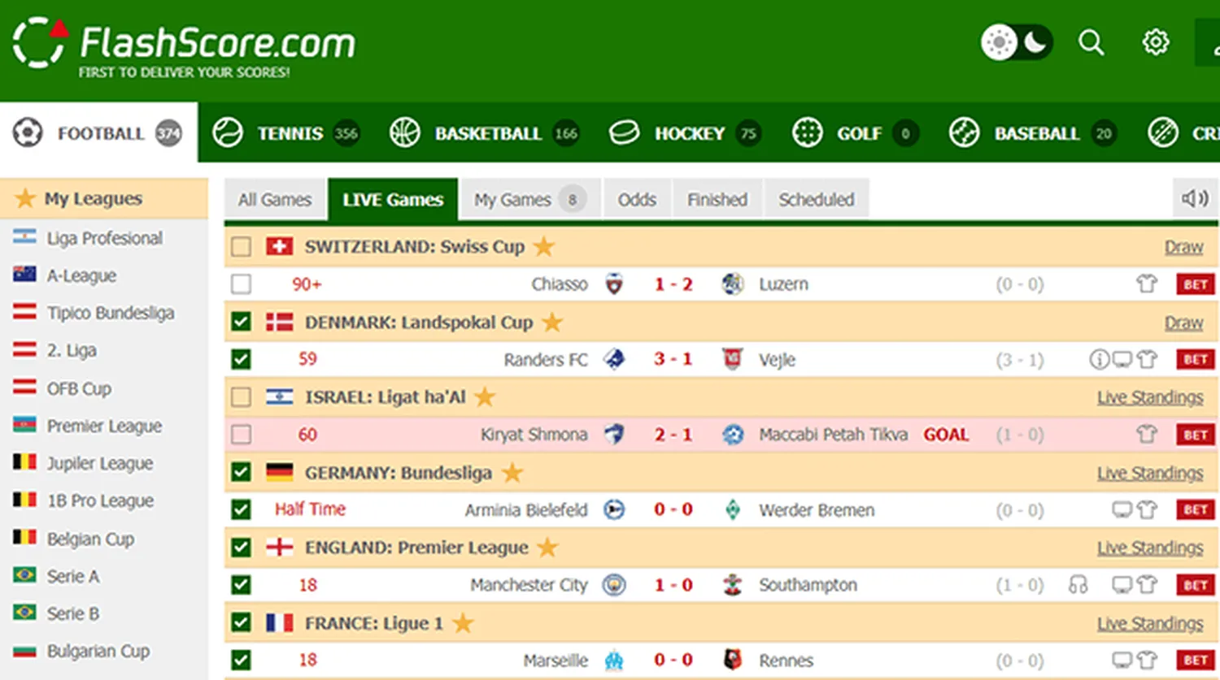The height and width of the screenshot is (680, 1220).
Task: Select the Baseball sport tab
Action: coord(1032,133)
